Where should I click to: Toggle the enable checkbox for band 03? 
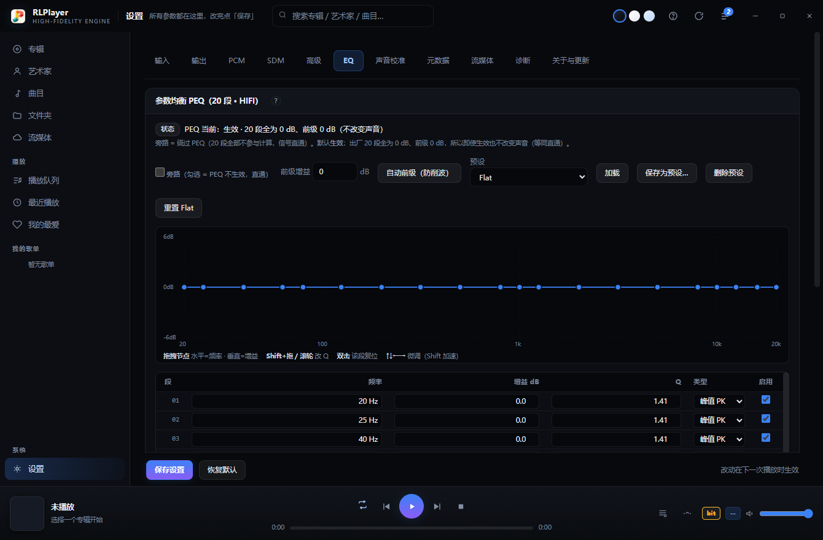pos(765,438)
